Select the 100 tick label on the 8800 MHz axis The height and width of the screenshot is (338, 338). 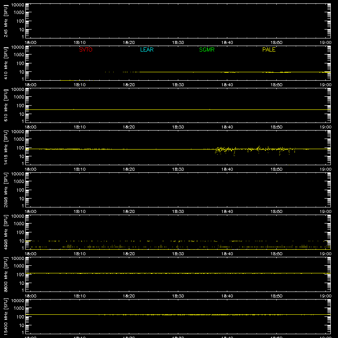tap(20, 275)
